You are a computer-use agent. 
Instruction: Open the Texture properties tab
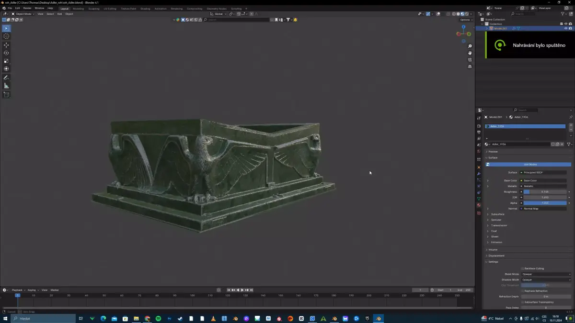(x=479, y=213)
